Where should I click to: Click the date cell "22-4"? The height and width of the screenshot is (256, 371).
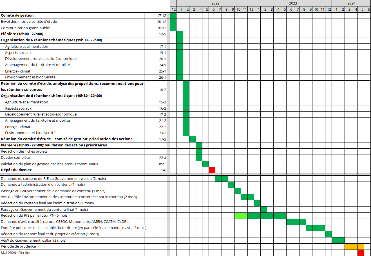point(162,158)
